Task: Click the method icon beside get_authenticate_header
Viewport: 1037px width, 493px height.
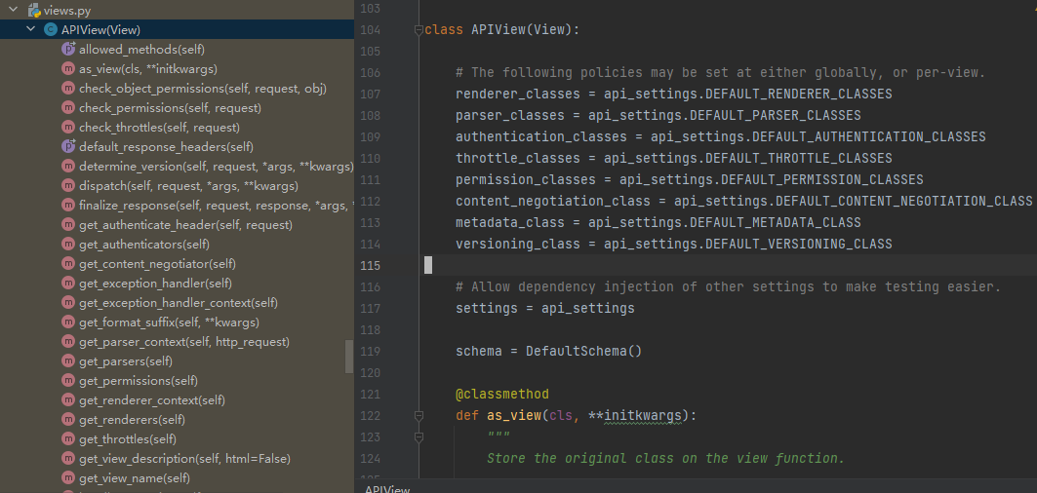Action: click(x=68, y=225)
